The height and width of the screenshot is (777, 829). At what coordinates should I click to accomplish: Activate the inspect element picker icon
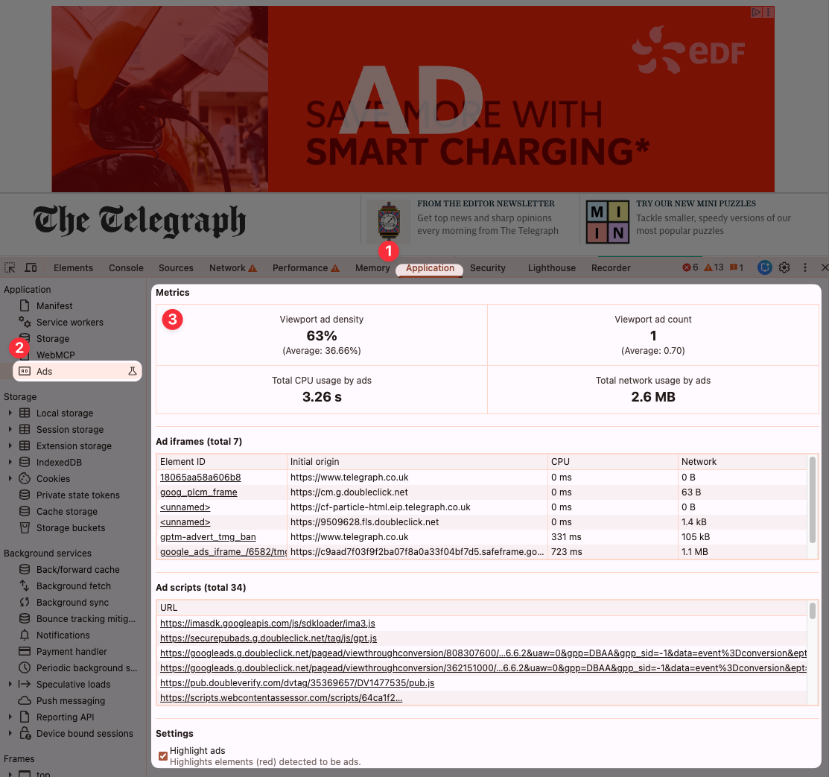pyautogui.click(x=10, y=267)
